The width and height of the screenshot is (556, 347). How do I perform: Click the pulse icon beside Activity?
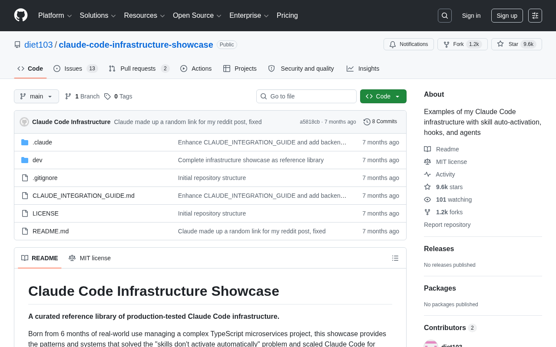pos(427,174)
